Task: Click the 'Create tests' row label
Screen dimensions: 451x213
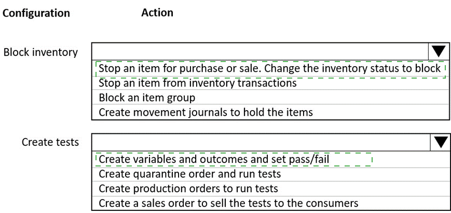Action: click(x=50, y=142)
